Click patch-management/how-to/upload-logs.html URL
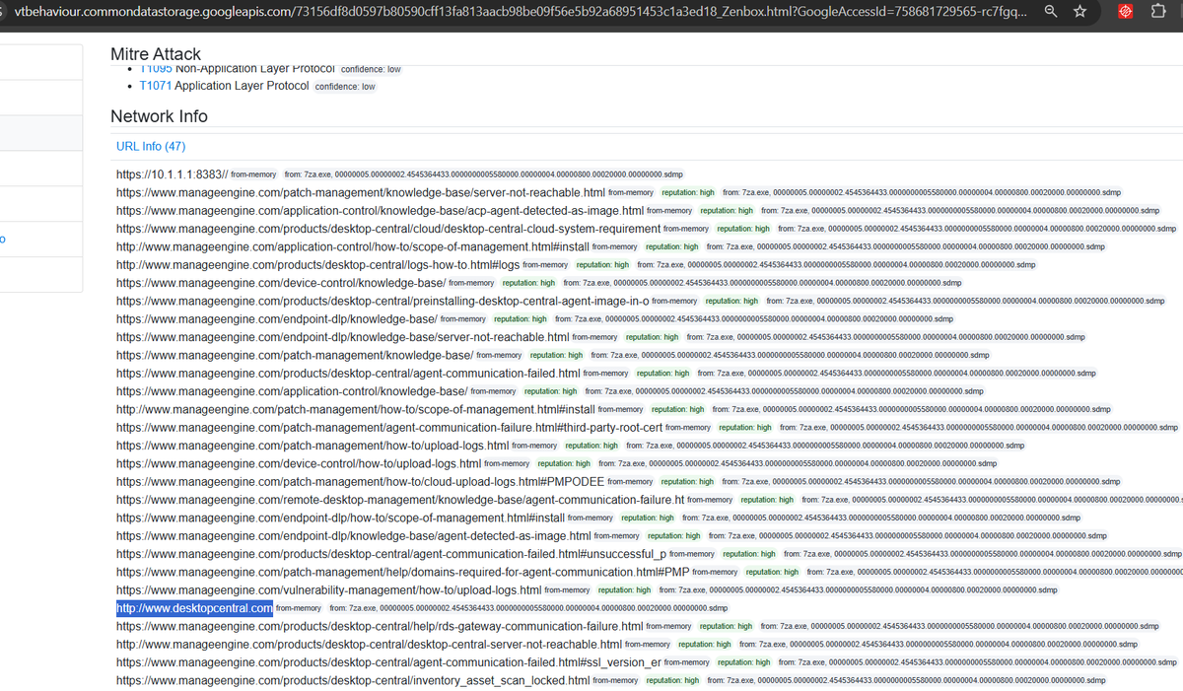This screenshot has height=691, width=1183. tap(313, 446)
